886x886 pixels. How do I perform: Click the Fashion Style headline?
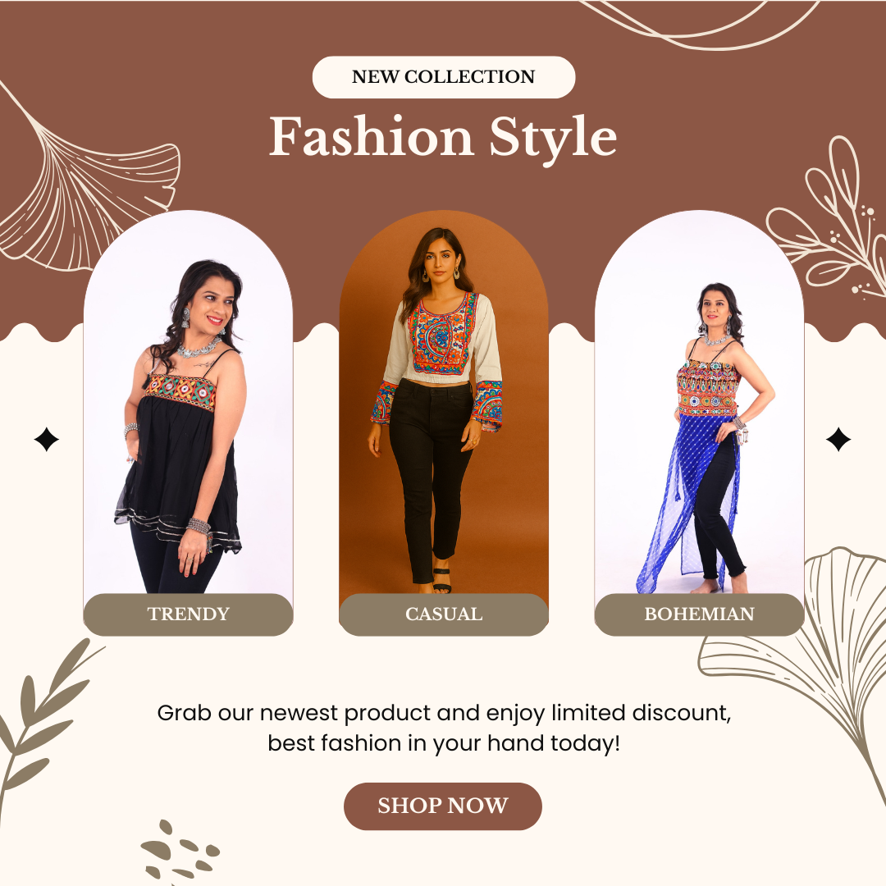tap(443, 138)
